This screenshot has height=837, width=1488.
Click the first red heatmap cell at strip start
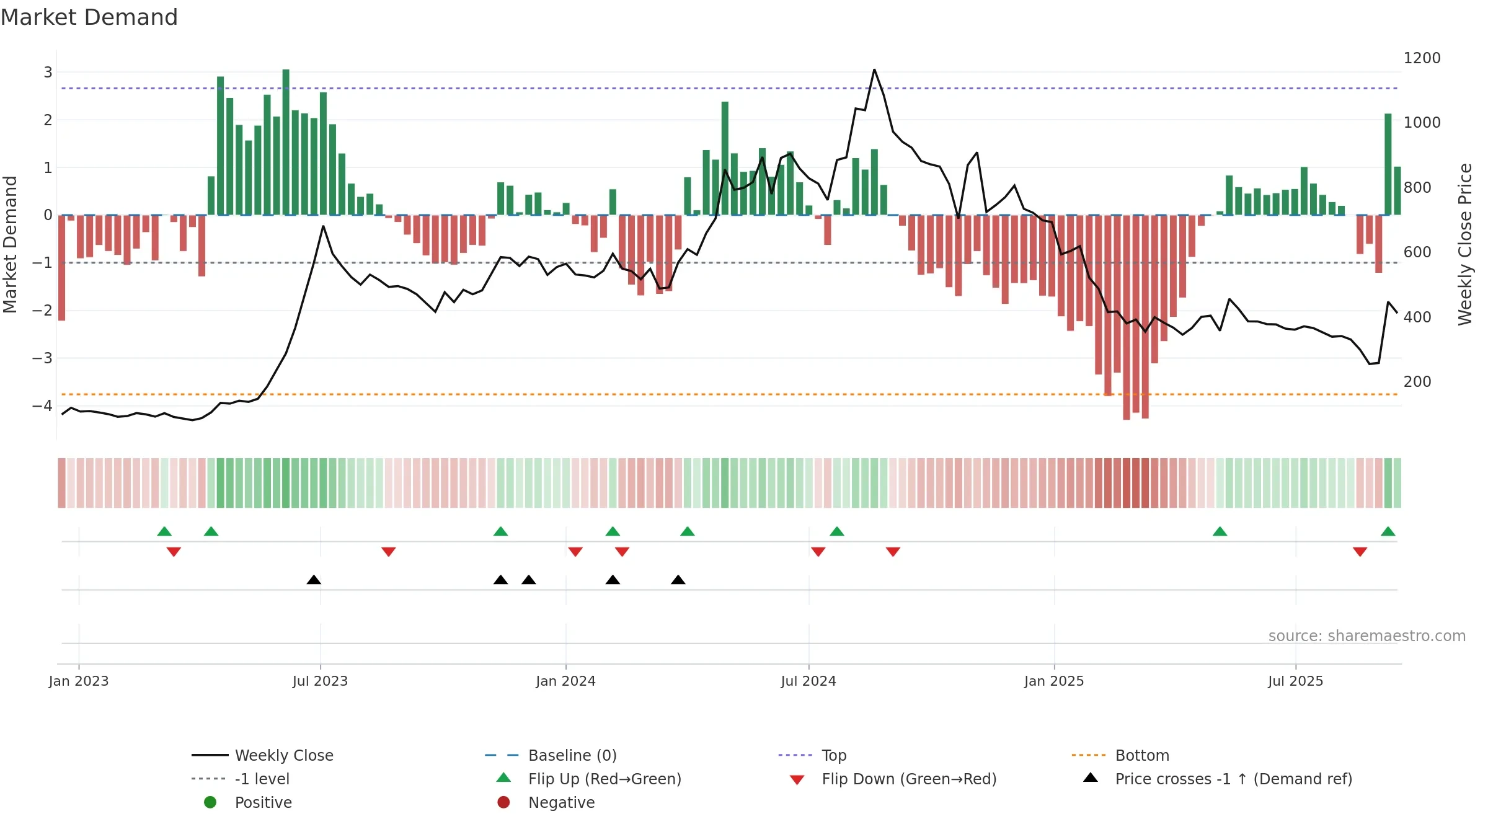point(61,483)
